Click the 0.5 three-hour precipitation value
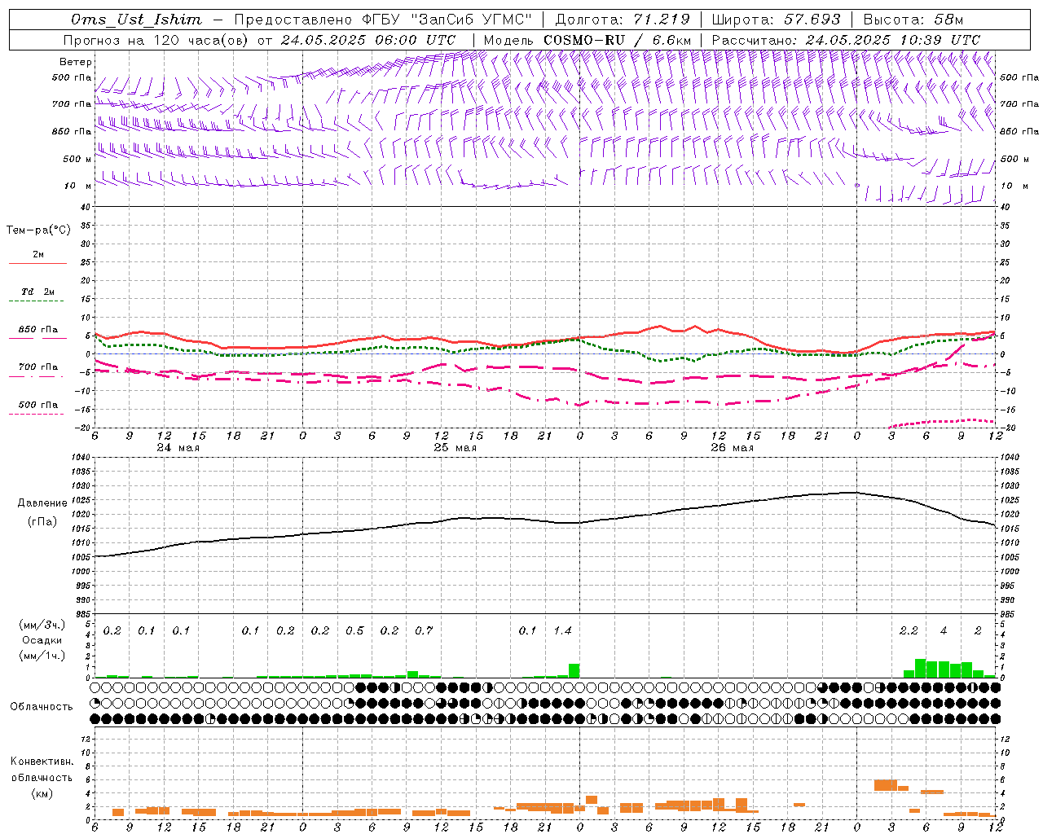Screen dimensions: 1043x834 pos(354,630)
